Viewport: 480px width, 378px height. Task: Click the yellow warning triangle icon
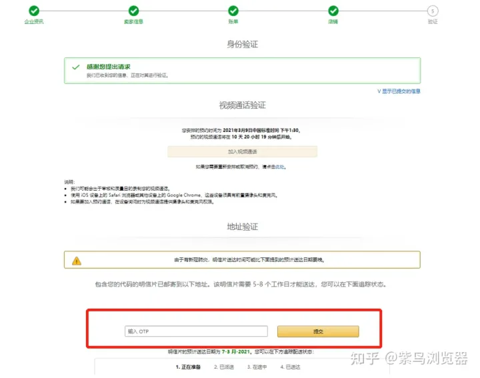coord(77,261)
